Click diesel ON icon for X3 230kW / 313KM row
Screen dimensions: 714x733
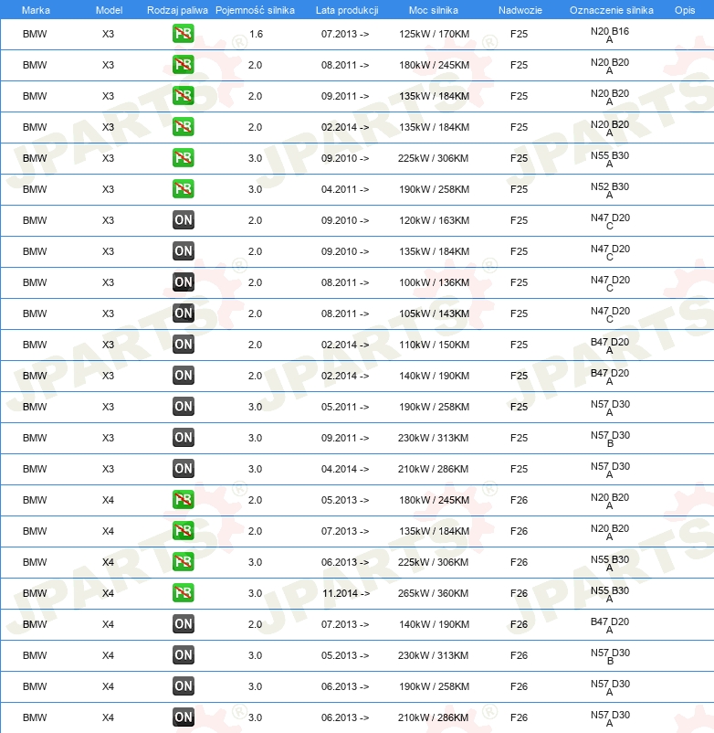183,438
